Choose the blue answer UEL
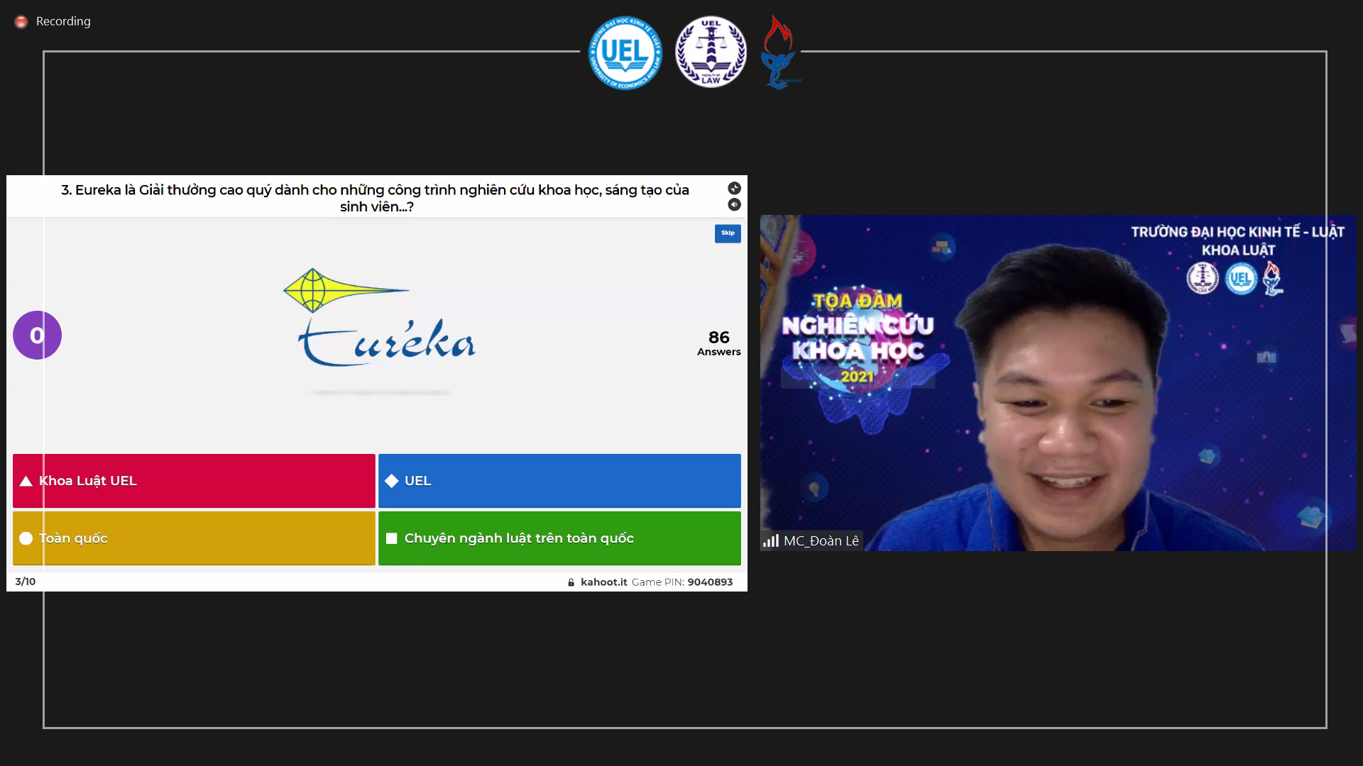This screenshot has height=766, width=1363. pos(559,481)
